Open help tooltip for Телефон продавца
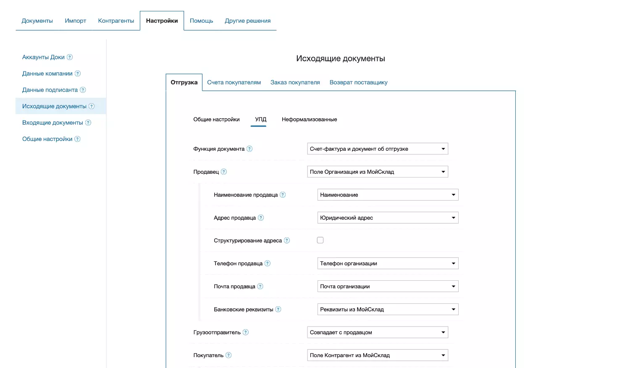This screenshot has height=368, width=630. pyautogui.click(x=268, y=264)
